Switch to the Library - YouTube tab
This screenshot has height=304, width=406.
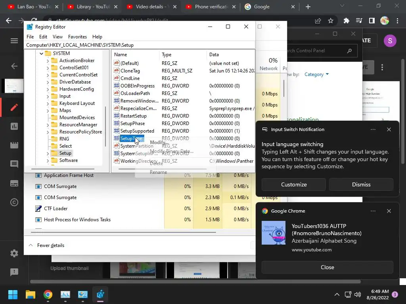pos(92,7)
